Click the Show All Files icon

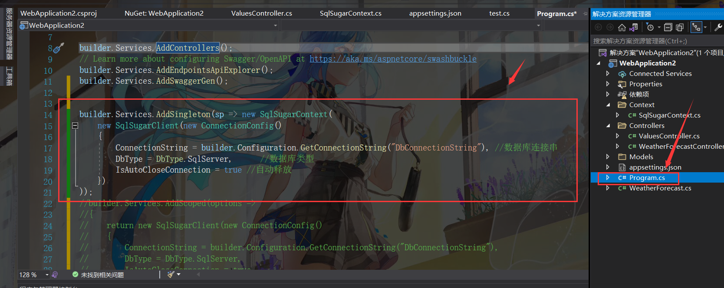pos(680,27)
